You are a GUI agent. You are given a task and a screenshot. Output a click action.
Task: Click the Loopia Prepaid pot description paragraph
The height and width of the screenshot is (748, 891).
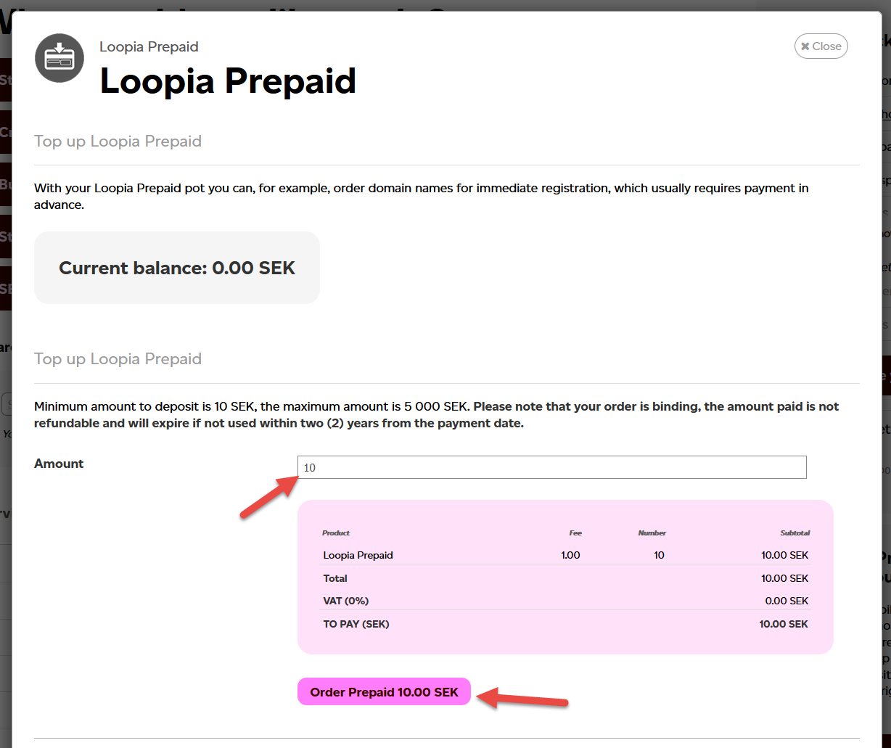[x=422, y=196]
